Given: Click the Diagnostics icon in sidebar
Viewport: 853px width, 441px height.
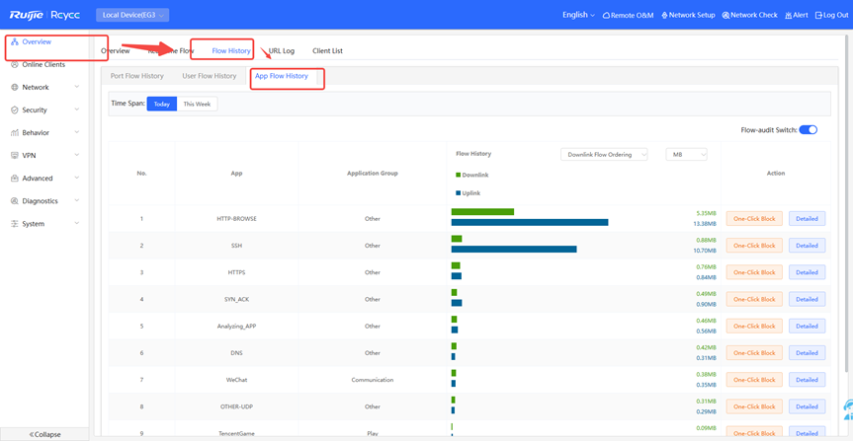Looking at the screenshot, I should [15, 201].
